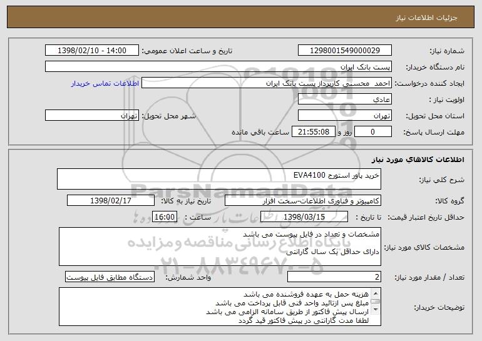
Task: Click the request creator field
Action: click(267, 83)
